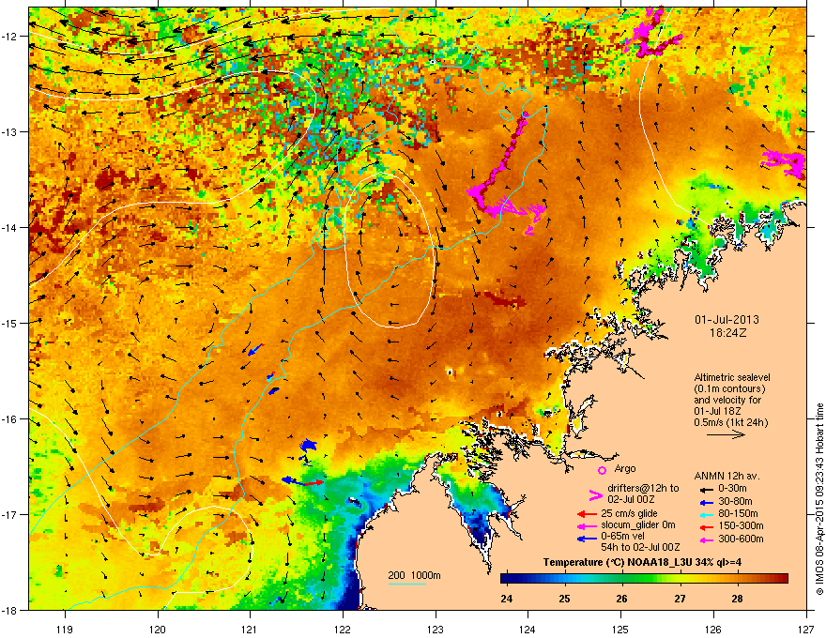Click the latitude axis label -15
The image size is (826, 638).
(10, 323)
